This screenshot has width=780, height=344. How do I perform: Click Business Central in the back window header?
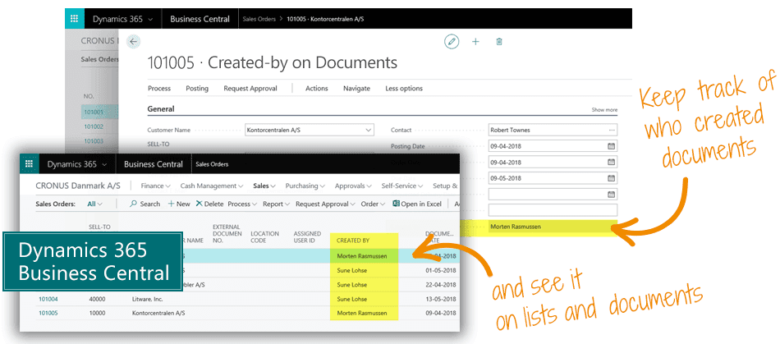click(200, 19)
